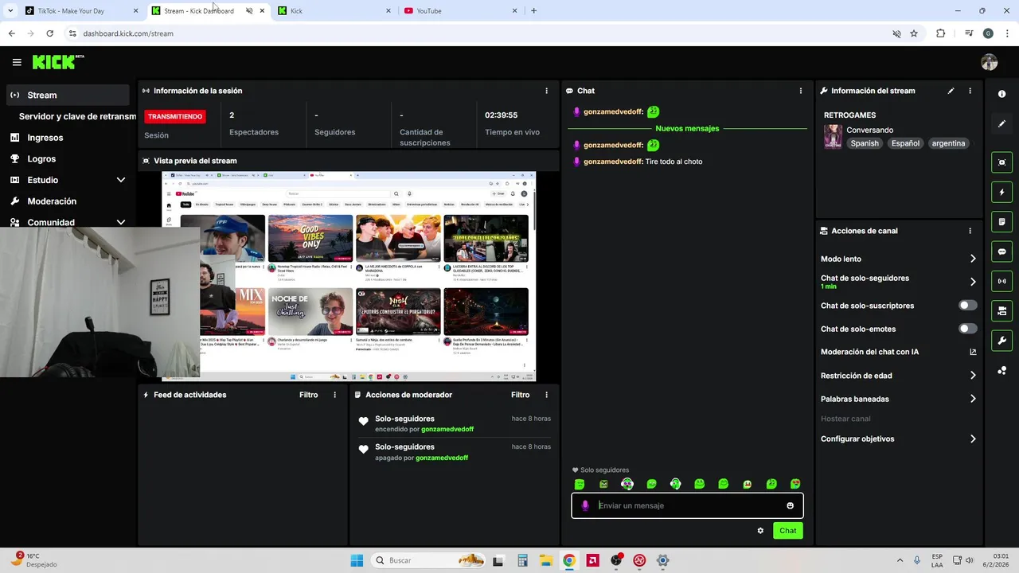Switch to the YouTube browser tab
This screenshot has width=1019, height=573.
[460, 11]
